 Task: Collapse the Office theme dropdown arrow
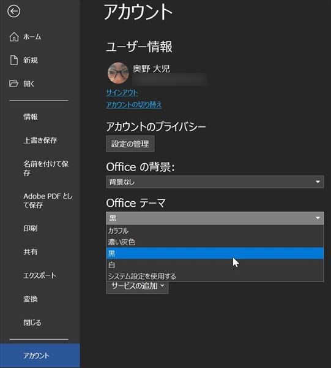(x=318, y=218)
